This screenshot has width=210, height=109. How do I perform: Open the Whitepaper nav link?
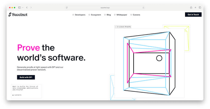pos(120,15)
